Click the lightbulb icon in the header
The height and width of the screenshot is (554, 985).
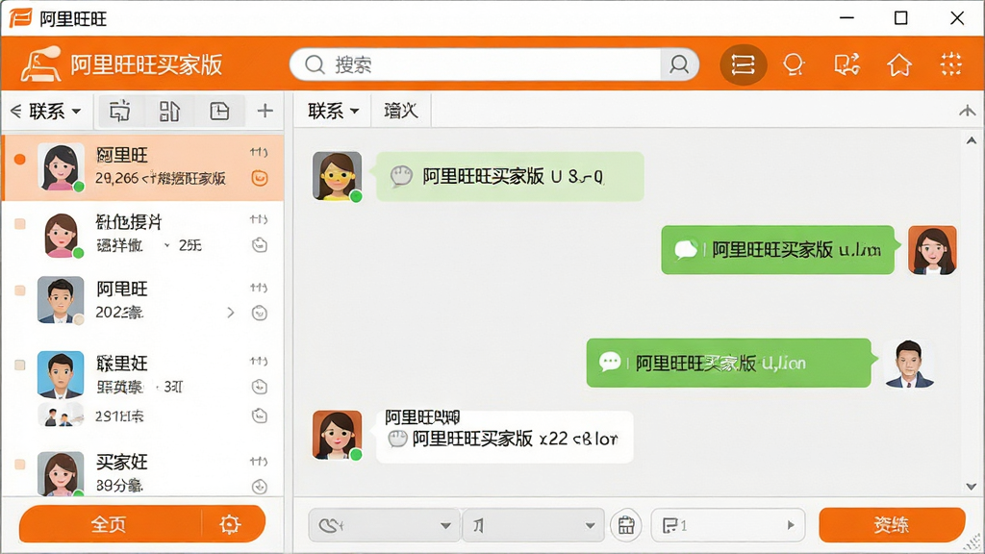tap(794, 64)
